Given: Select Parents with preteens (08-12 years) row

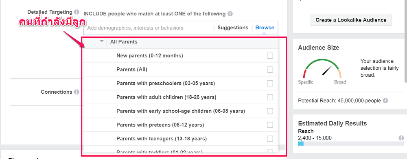Looking at the screenshot, I should tap(181, 125).
